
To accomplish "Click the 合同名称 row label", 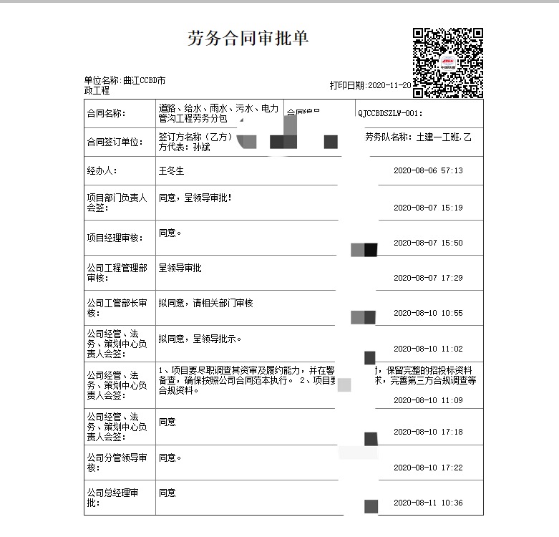I will (x=105, y=113).
